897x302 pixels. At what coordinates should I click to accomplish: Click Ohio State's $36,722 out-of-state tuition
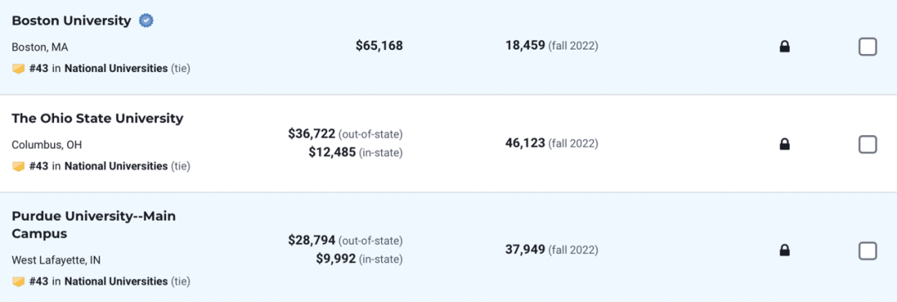[311, 134]
